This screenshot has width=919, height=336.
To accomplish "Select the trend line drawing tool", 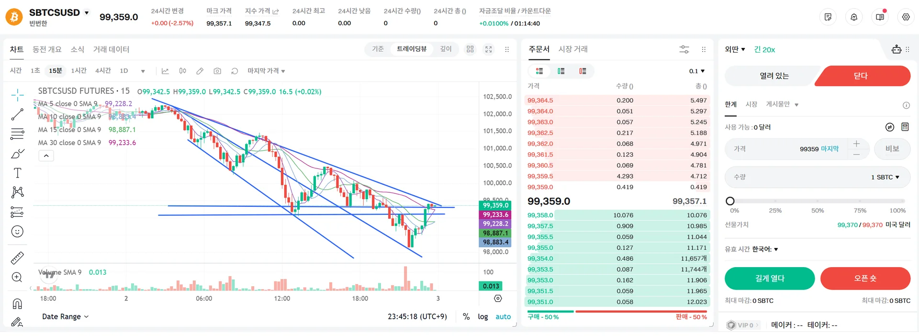I will 17,114.
